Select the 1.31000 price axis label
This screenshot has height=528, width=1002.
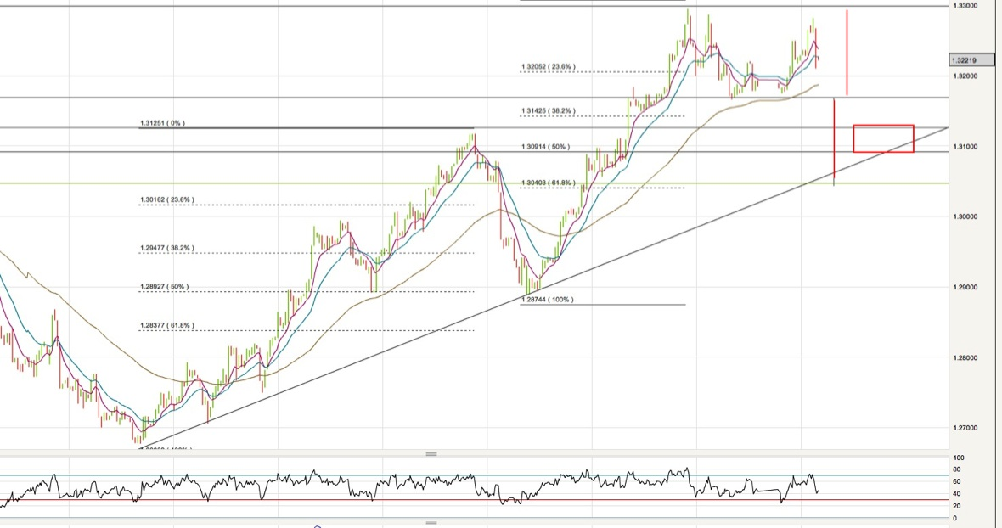[965, 147]
